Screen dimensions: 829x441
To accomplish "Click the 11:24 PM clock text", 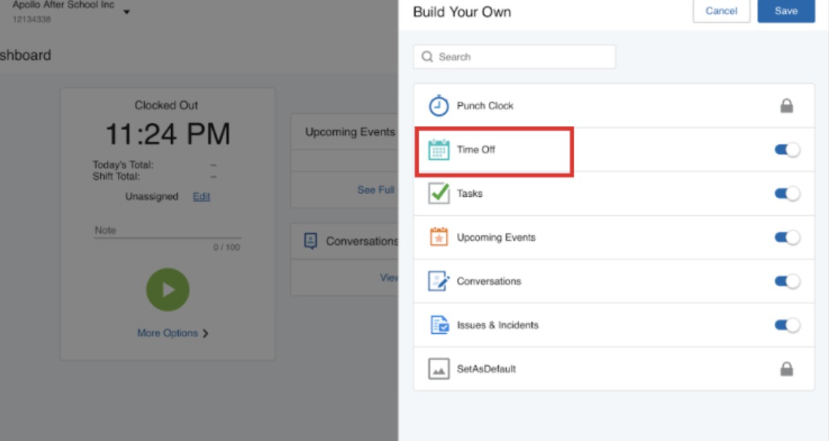I will (168, 134).
